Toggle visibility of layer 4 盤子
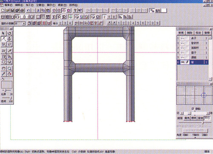Viewport: 213px width, 154px height. pyautogui.click(x=183, y=53)
